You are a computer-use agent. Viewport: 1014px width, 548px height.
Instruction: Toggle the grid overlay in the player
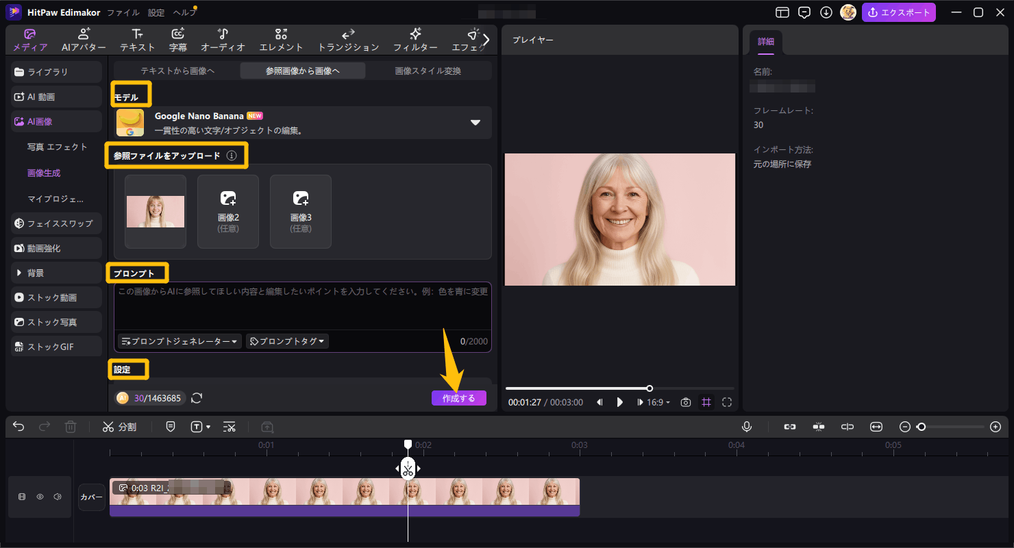click(706, 402)
